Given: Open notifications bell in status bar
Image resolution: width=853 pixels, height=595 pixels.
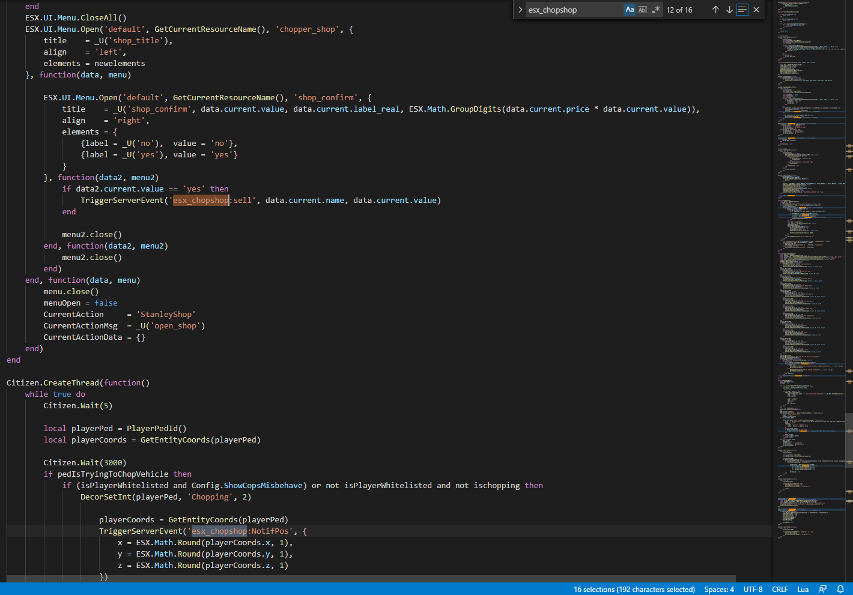Looking at the screenshot, I should (840, 589).
